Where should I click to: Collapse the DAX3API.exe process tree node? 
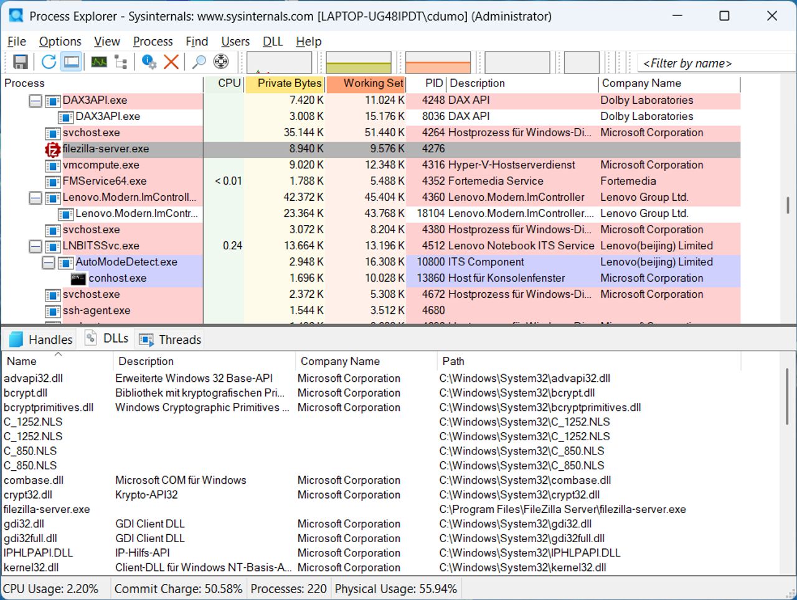tap(35, 101)
